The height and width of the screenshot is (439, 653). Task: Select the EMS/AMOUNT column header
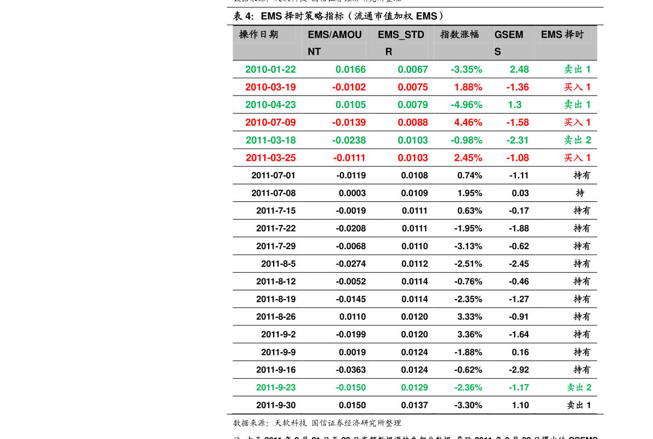click(334, 43)
